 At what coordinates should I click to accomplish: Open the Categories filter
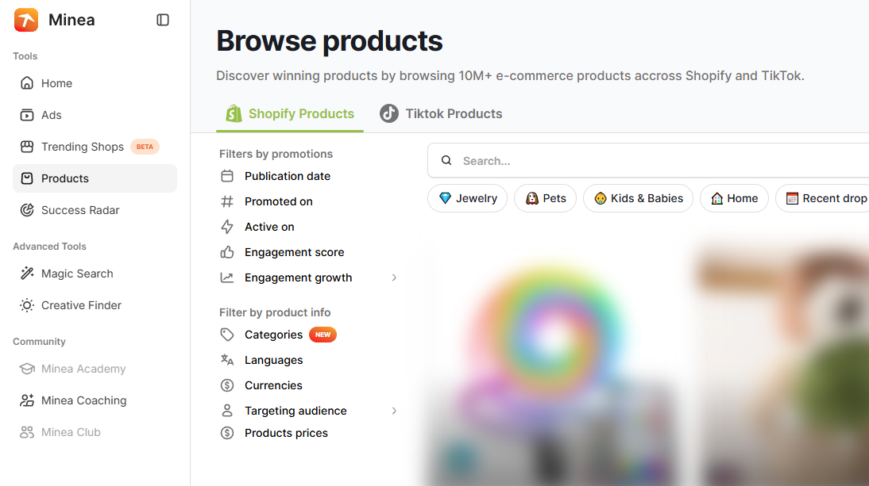pyautogui.click(x=273, y=335)
